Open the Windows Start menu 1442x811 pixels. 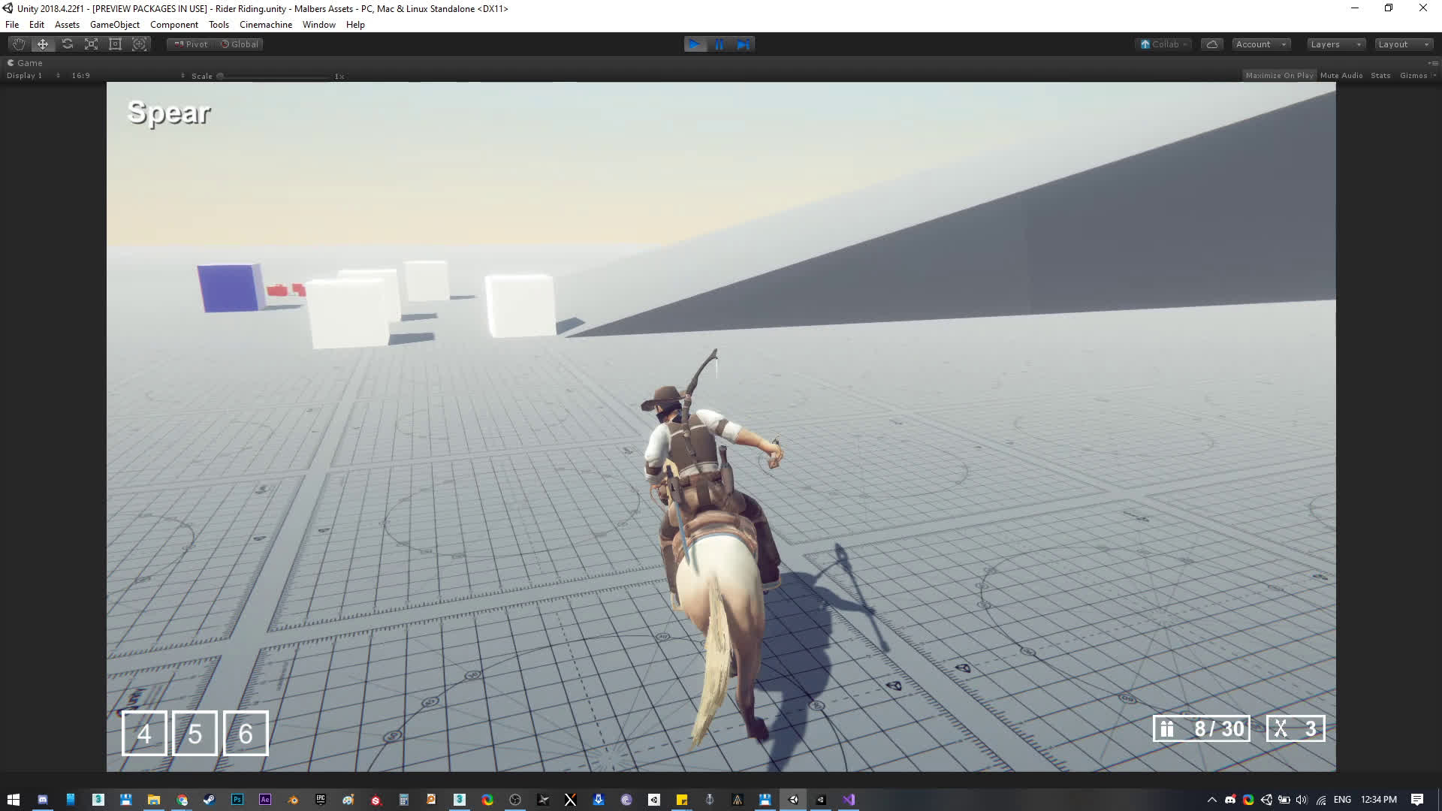(x=13, y=800)
